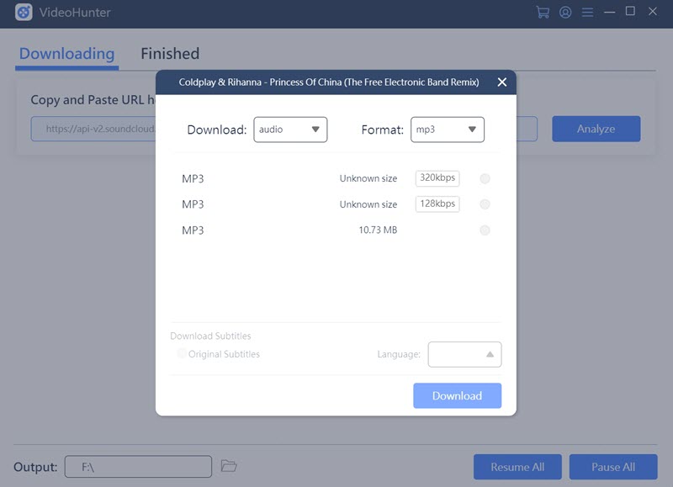
Task: Select the 10.73 MB MP3 radio button
Action: pyautogui.click(x=485, y=230)
